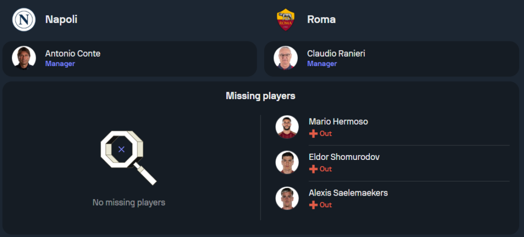Open Alexis Saelemaekers' player name link
The height and width of the screenshot is (237, 524).
[x=348, y=193]
